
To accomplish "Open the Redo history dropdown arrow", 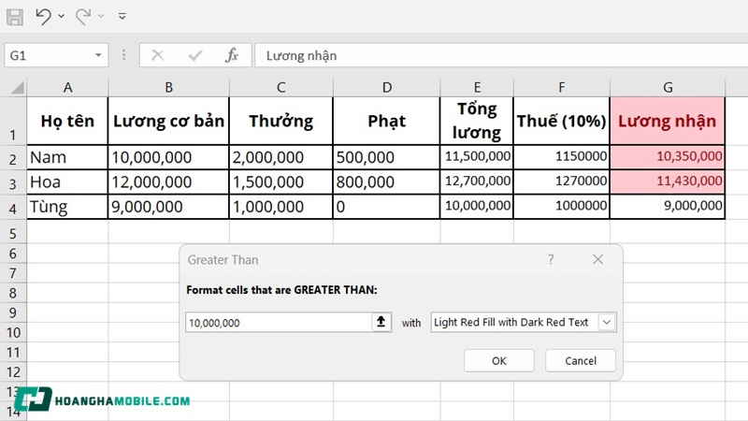I will (x=101, y=16).
